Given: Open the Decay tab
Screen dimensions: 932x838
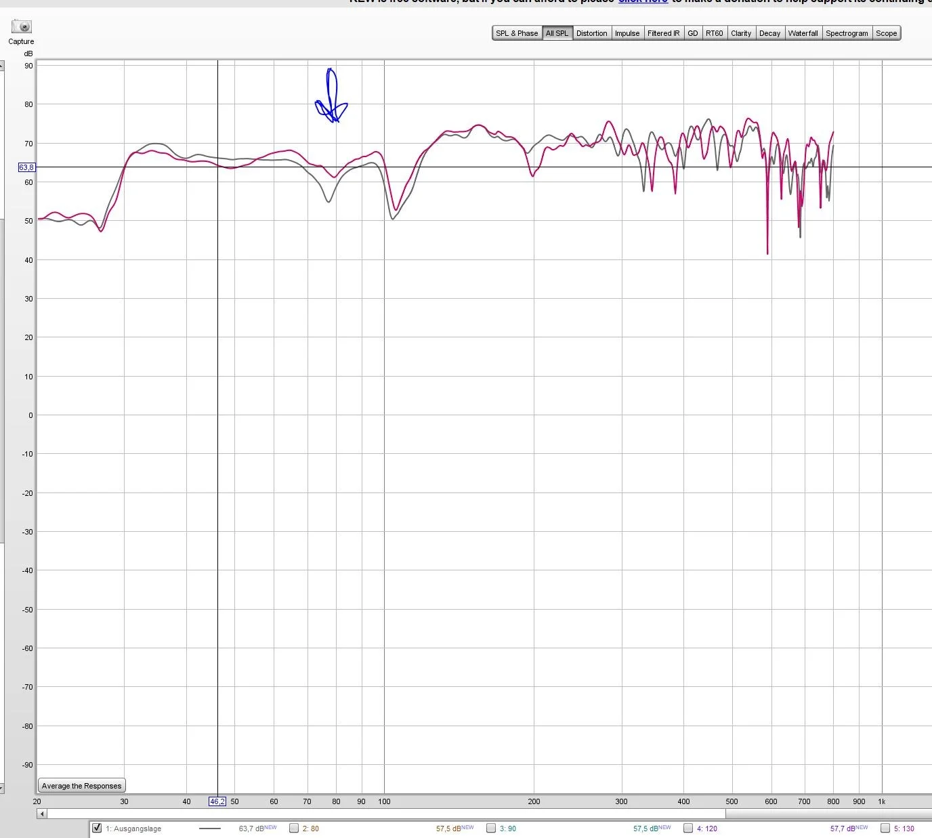Looking at the screenshot, I should (769, 33).
